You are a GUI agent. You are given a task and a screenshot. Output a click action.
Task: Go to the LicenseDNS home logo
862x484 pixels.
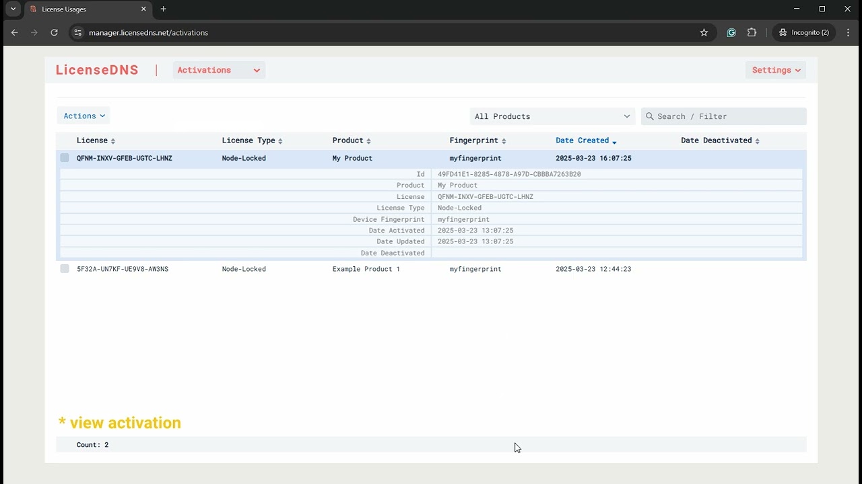pos(97,70)
